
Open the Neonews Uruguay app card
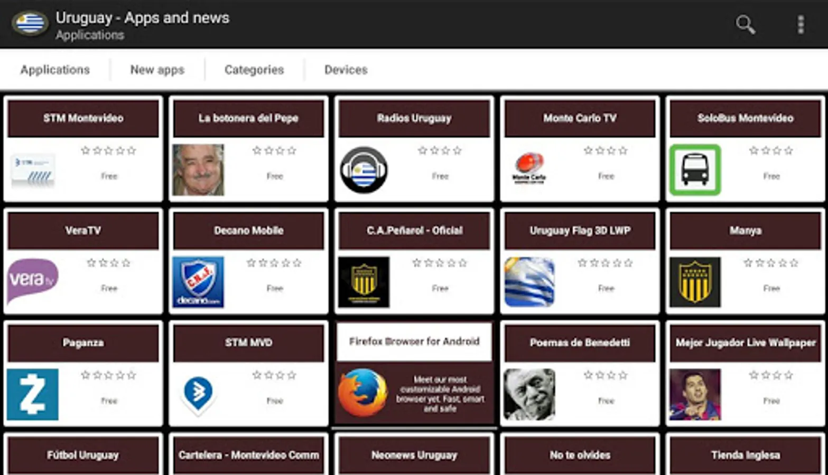click(x=414, y=454)
